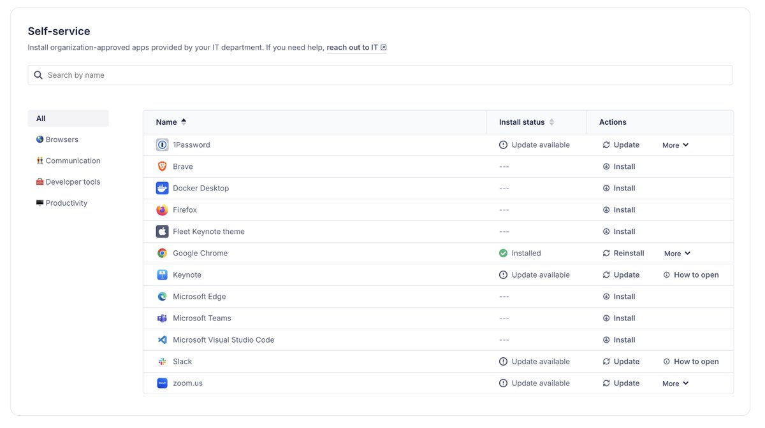765x428 pixels.
Task: Install Microsoft Teams
Action: (619, 318)
